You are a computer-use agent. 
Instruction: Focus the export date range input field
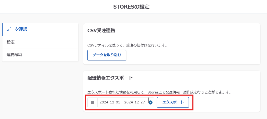tap(123, 102)
